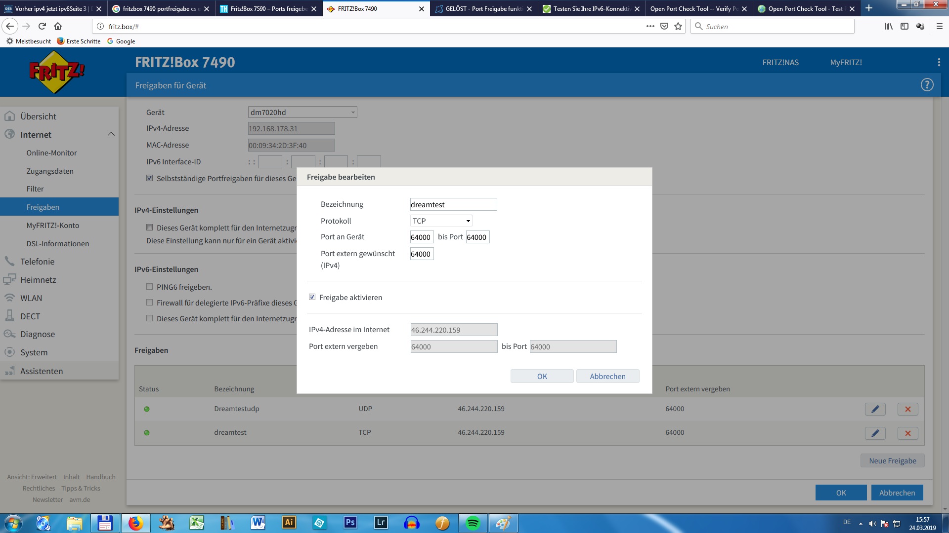Click the FRITZ! logo
The height and width of the screenshot is (533, 949).
57,72
